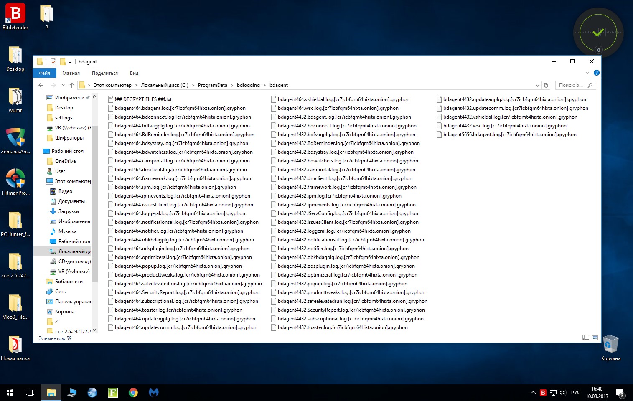The height and width of the screenshot is (401, 633).
Task: Select file bdagent4432.ISerConfig.log gryphon
Action: pyautogui.click(x=344, y=213)
